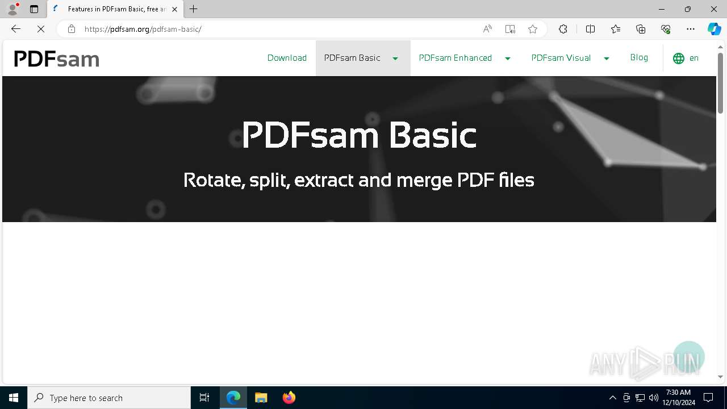Open the en language selector
Screen dimensions: 727x409
pos(694,58)
